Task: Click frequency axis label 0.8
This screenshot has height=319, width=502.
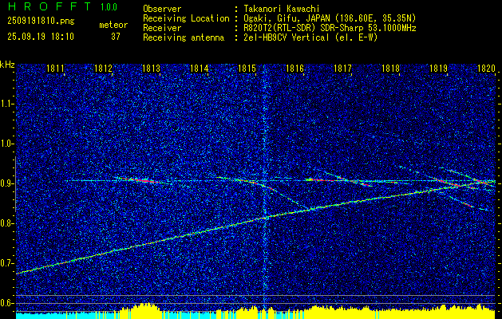Action: tap(7, 223)
